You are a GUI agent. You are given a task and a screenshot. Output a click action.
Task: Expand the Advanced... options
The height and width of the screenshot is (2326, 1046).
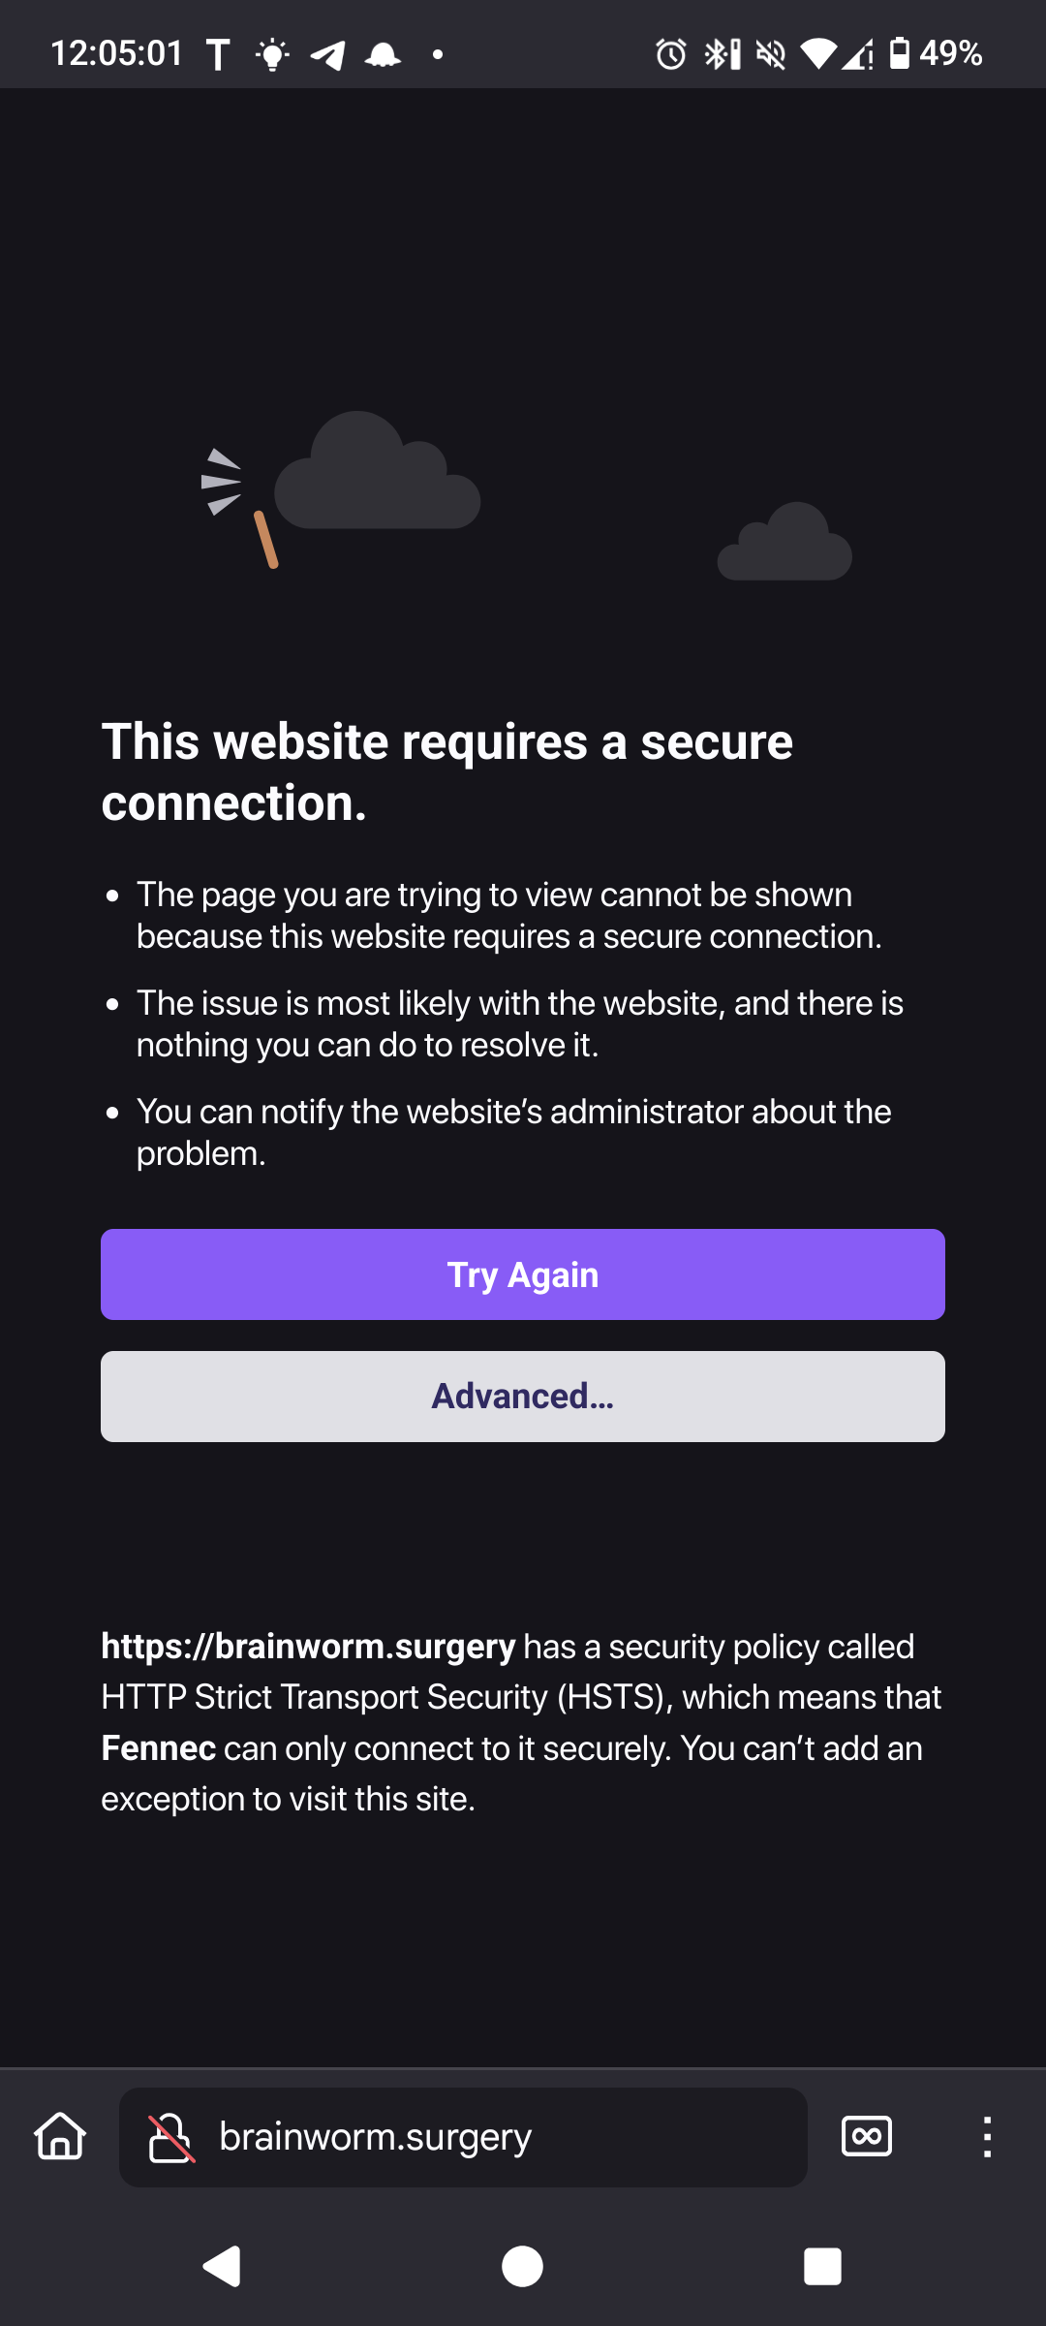tap(523, 1397)
